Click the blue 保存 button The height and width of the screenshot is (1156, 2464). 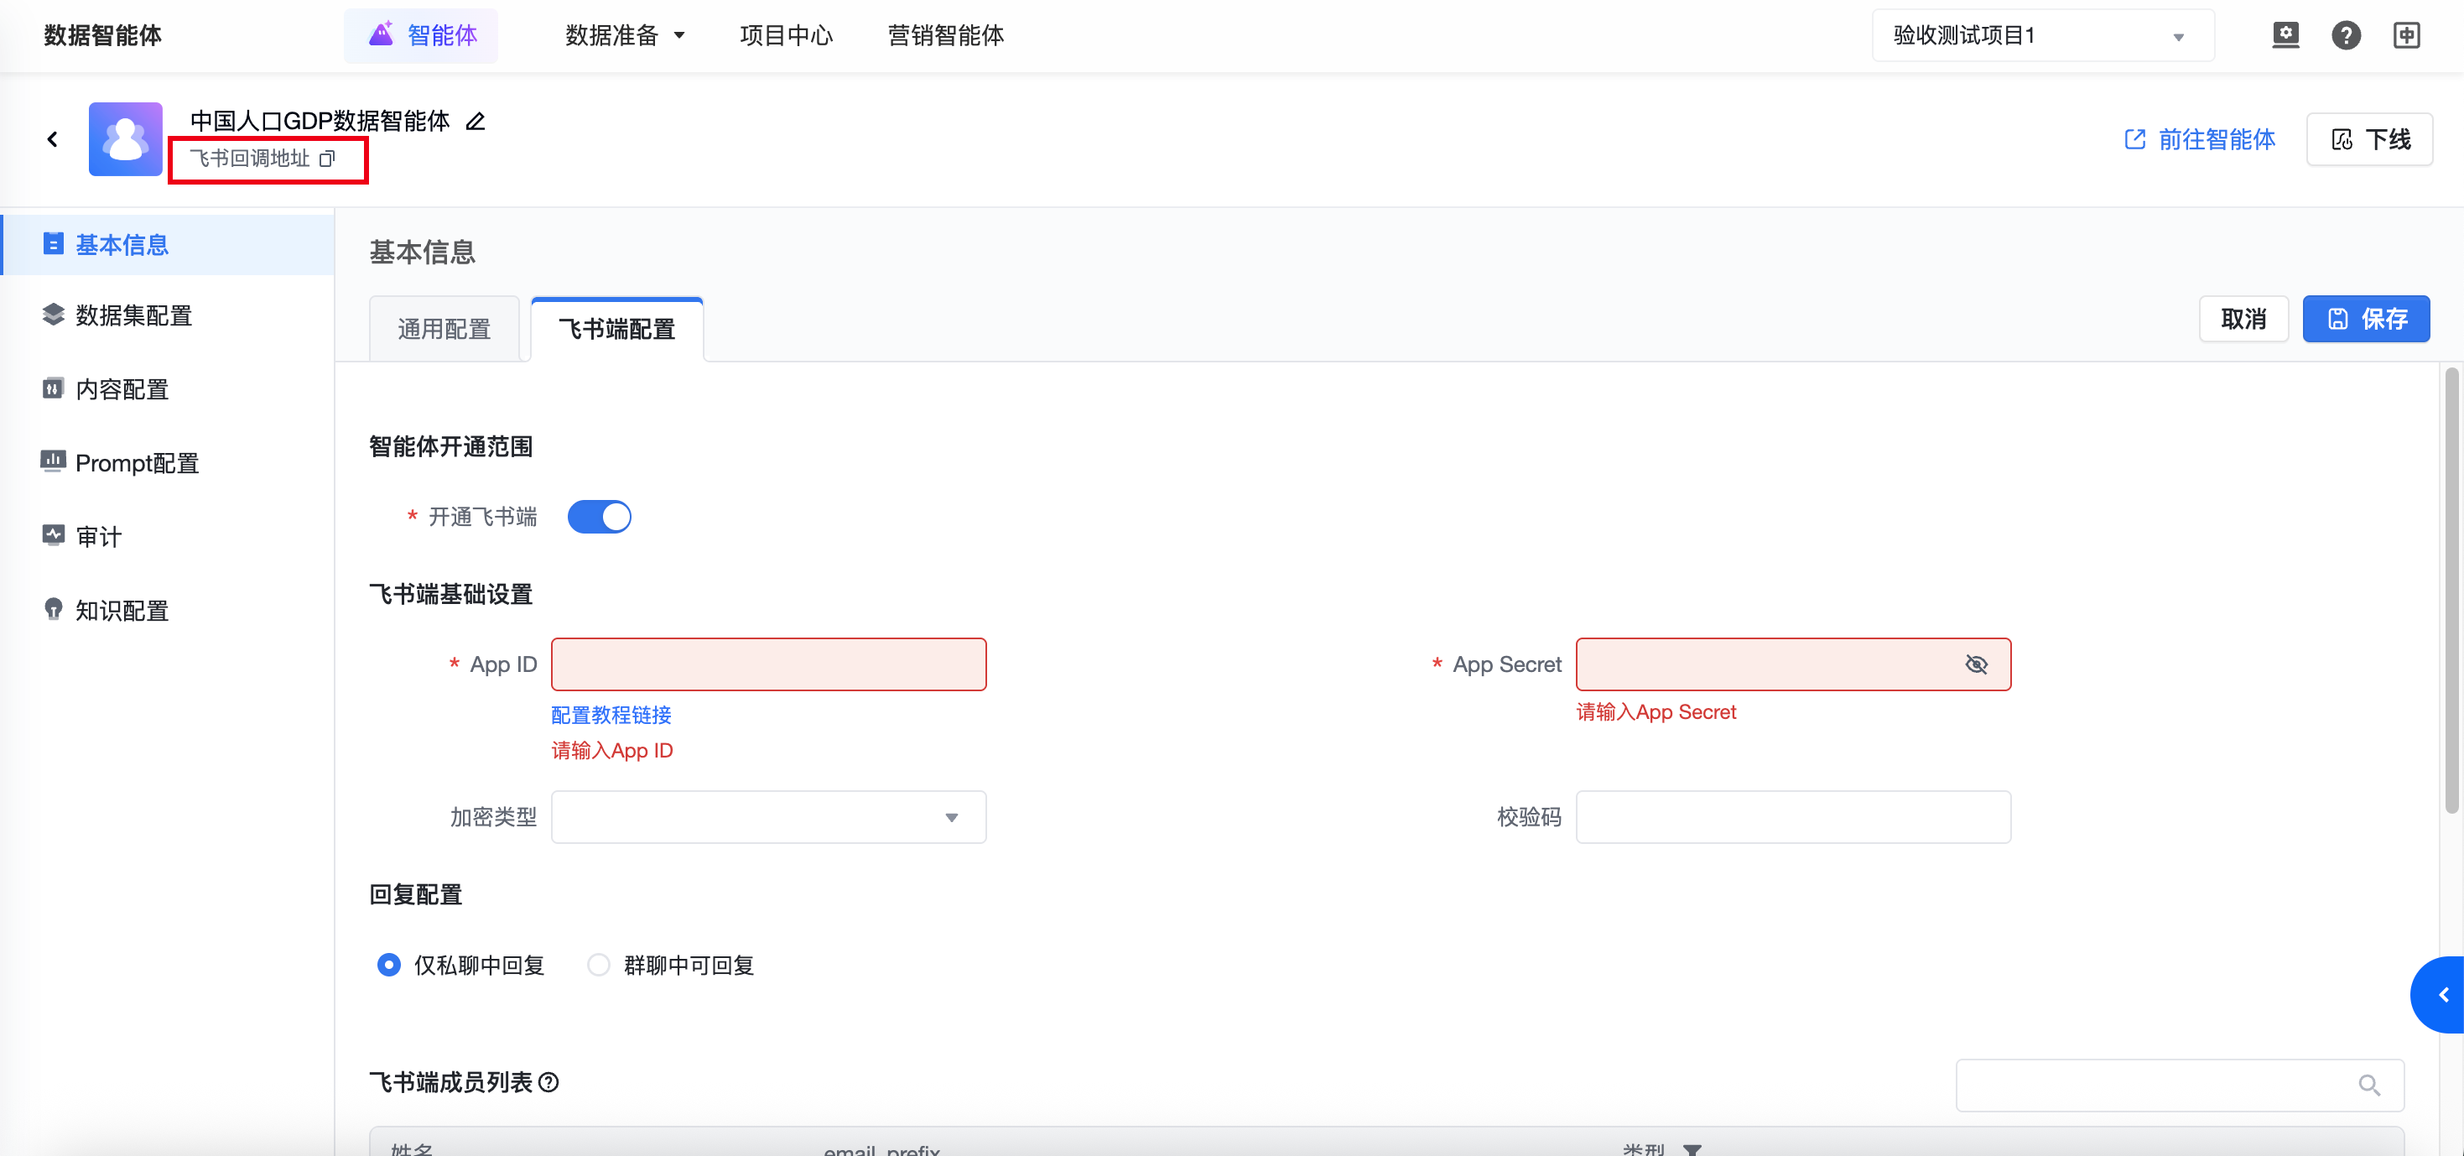pyautogui.click(x=2366, y=319)
